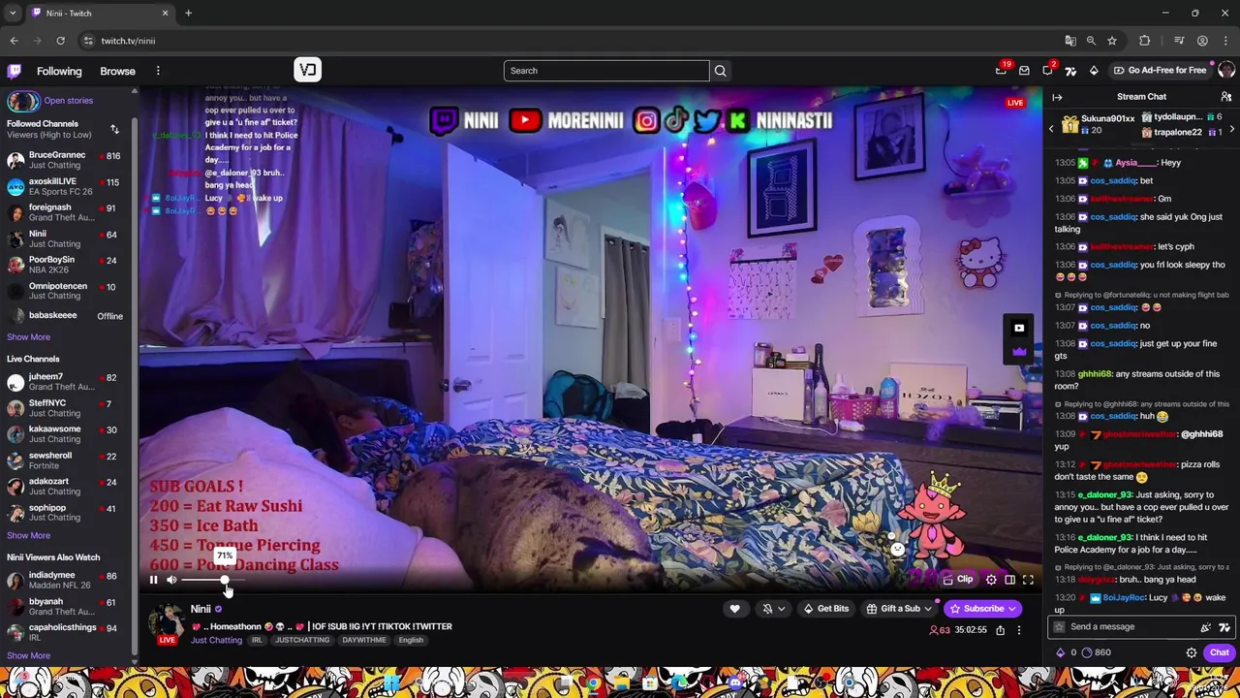Open the three-dot more menu by Browse

click(x=158, y=71)
